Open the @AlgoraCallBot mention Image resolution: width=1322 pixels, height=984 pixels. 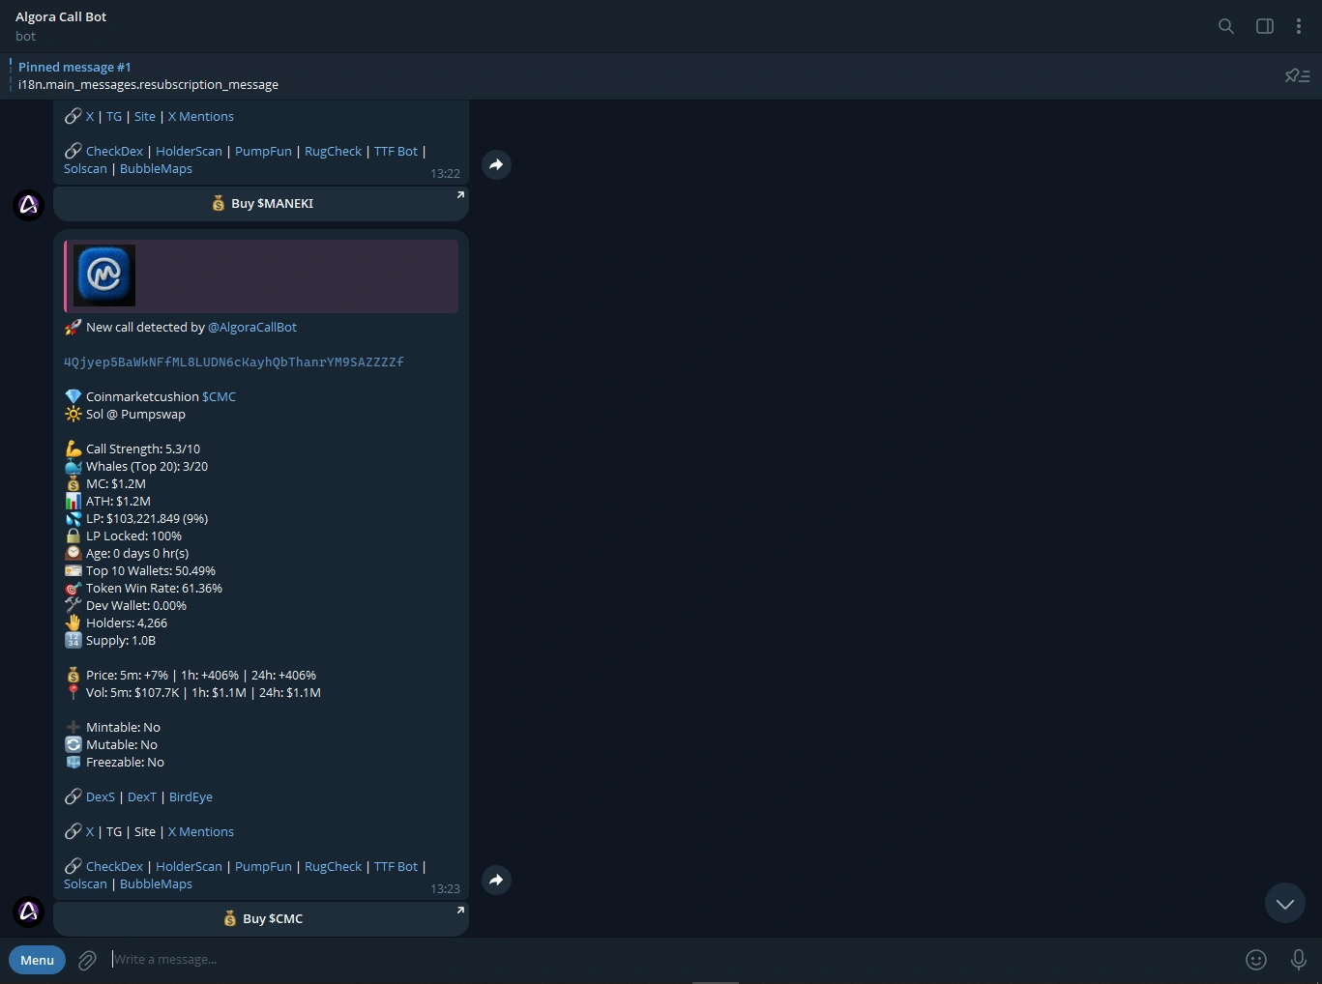(x=252, y=327)
